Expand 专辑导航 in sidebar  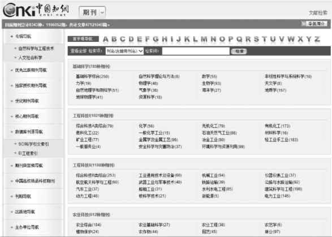pos(23,36)
